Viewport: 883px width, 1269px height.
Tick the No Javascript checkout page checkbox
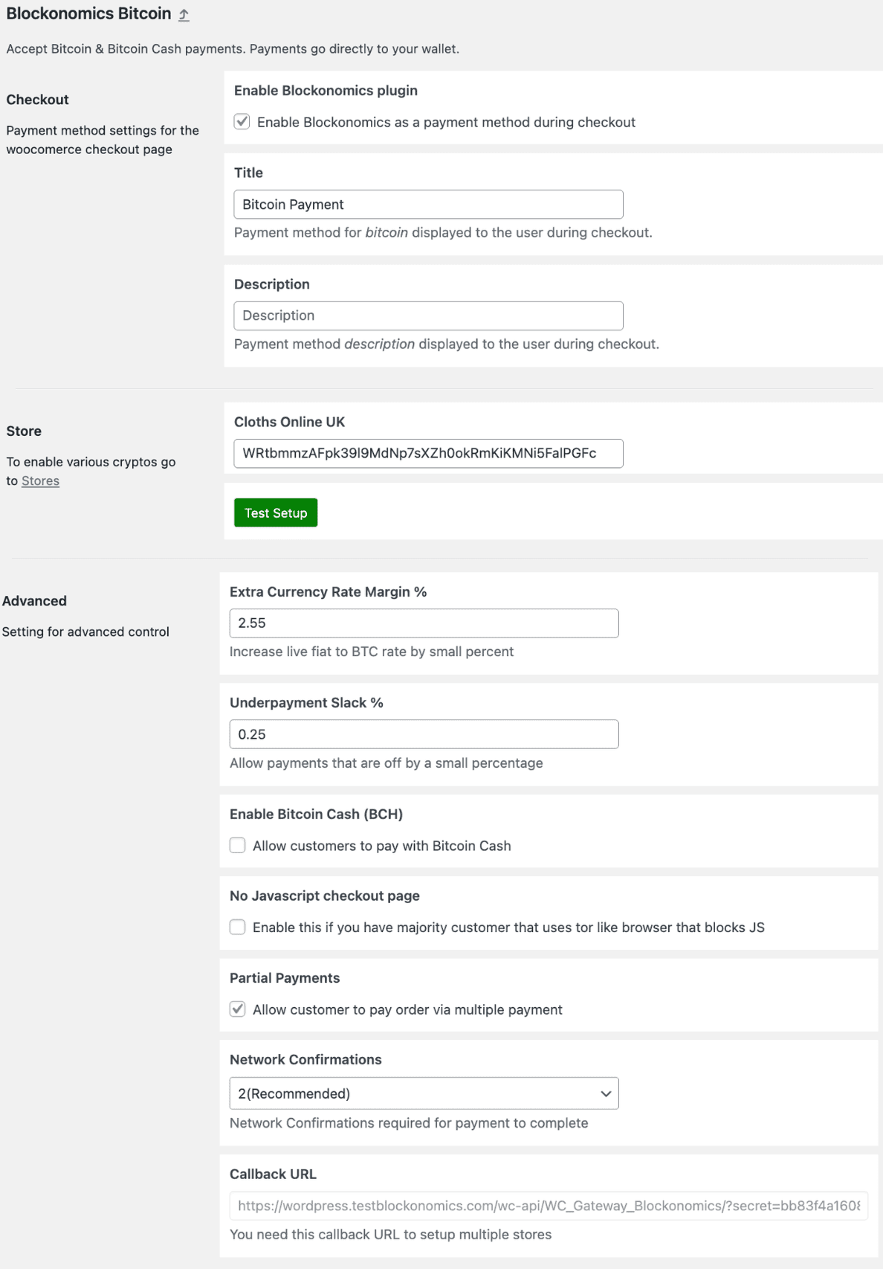[237, 927]
